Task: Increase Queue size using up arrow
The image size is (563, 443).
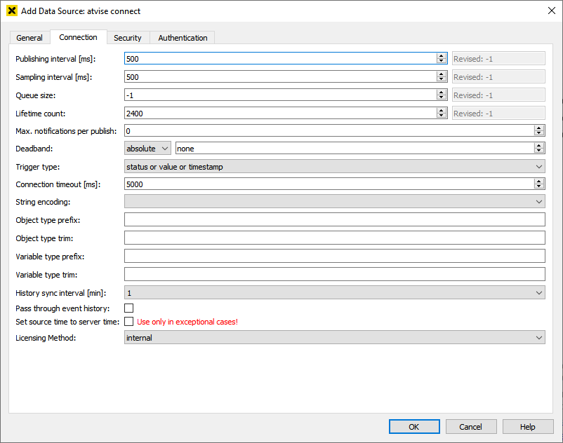Action: [x=442, y=93]
